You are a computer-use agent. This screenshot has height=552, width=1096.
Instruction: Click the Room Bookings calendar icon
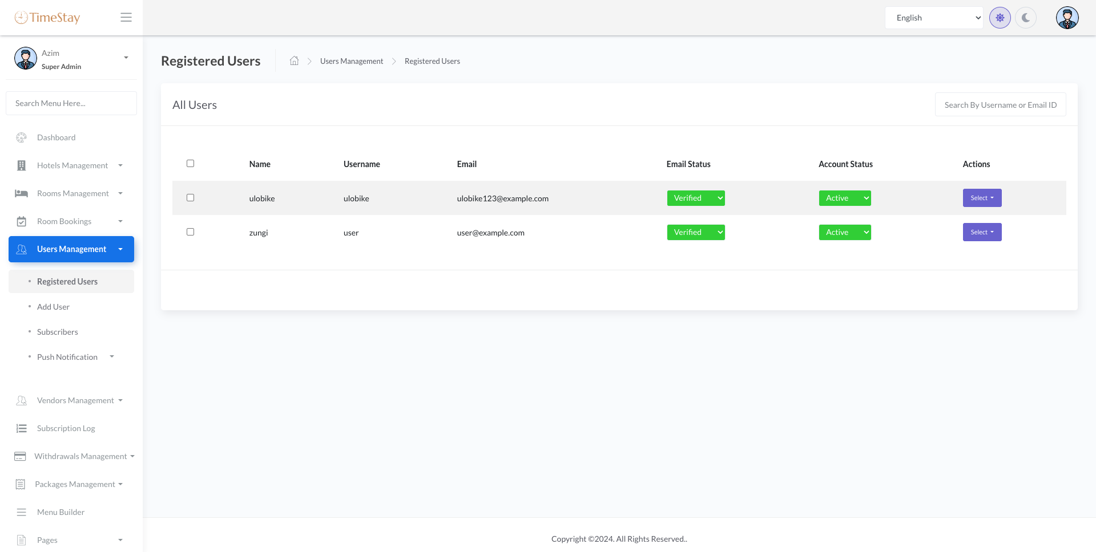tap(21, 221)
